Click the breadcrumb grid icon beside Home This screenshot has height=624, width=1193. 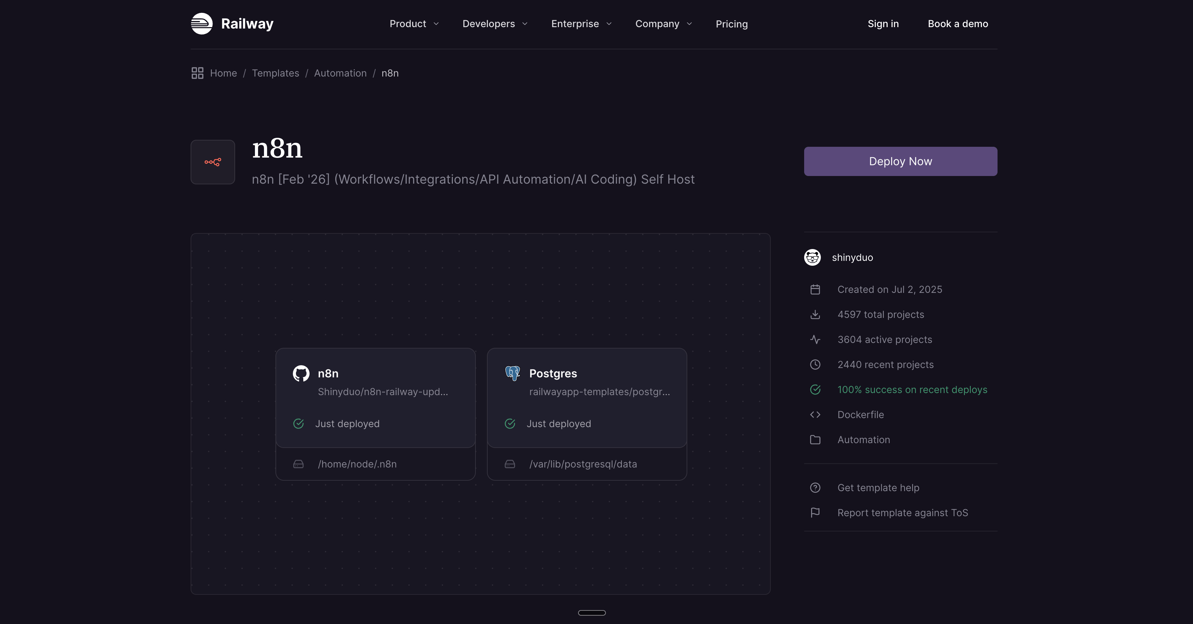(x=197, y=73)
